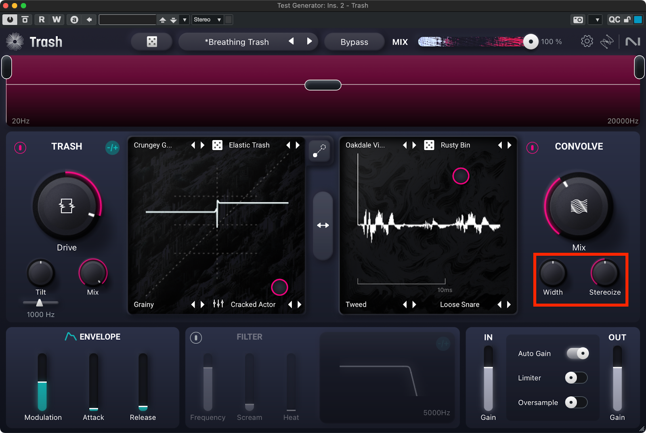This screenshot has width=646, height=433.
Task: Step Crungey G... to next option
Action: (203, 145)
